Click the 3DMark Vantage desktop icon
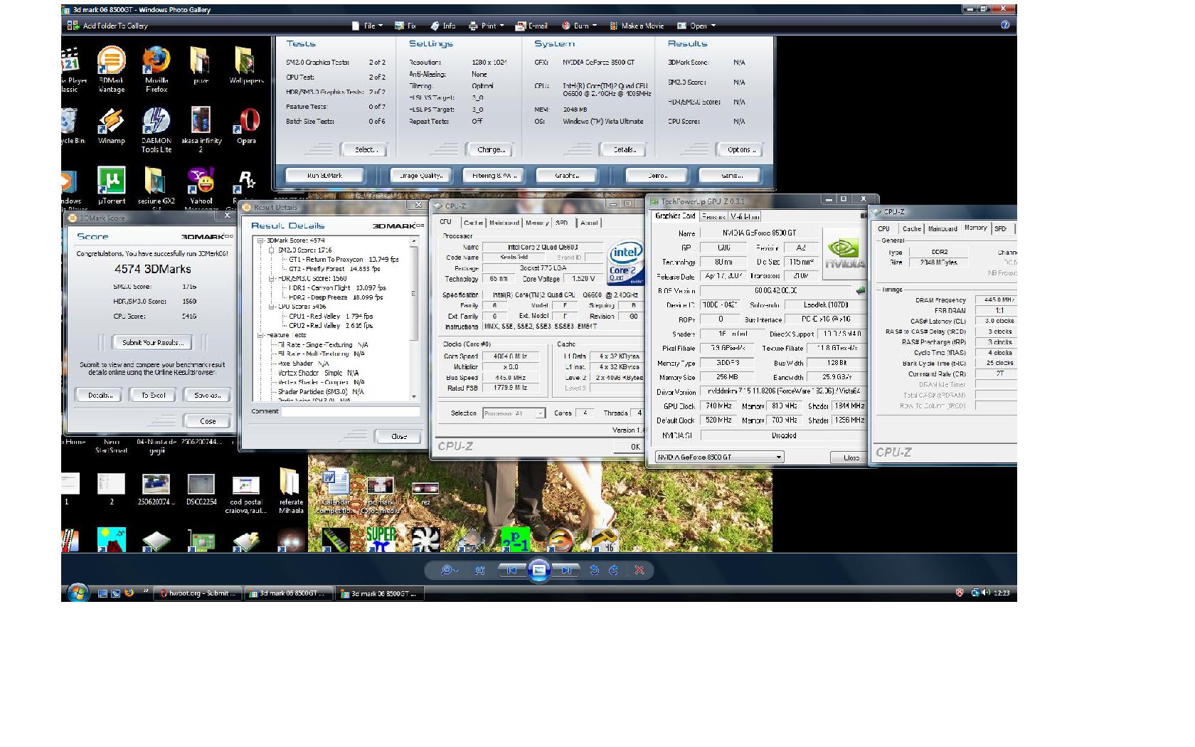1195x747 pixels. pos(112,70)
